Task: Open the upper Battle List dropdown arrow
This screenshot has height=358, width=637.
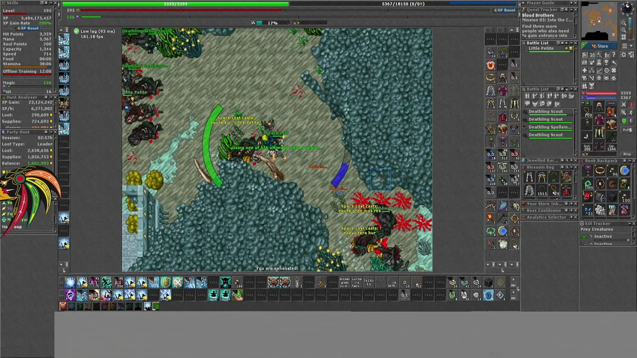Action: [x=566, y=43]
